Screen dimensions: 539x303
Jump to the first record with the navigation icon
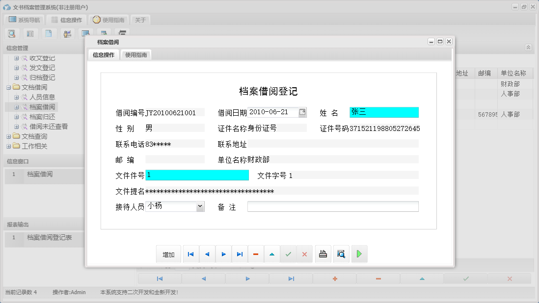click(190, 254)
